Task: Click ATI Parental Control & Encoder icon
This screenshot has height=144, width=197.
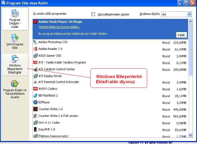Action: point(35,82)
